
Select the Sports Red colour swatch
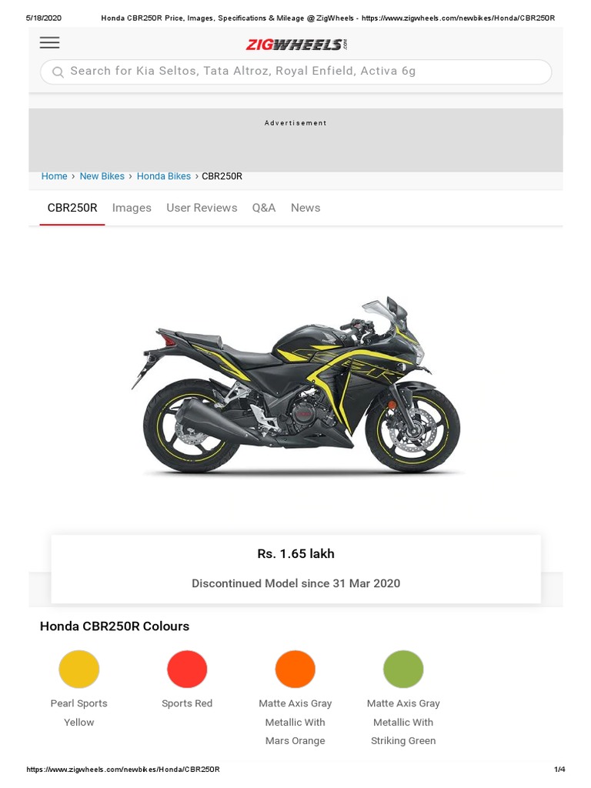pyautogui.click(x=187, y=669)
